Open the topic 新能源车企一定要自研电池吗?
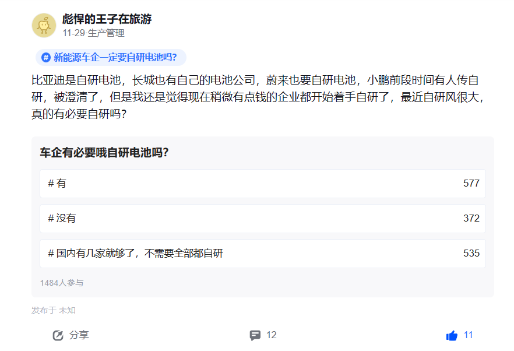Screen dimensions: 514x351 tap(115, 57)
